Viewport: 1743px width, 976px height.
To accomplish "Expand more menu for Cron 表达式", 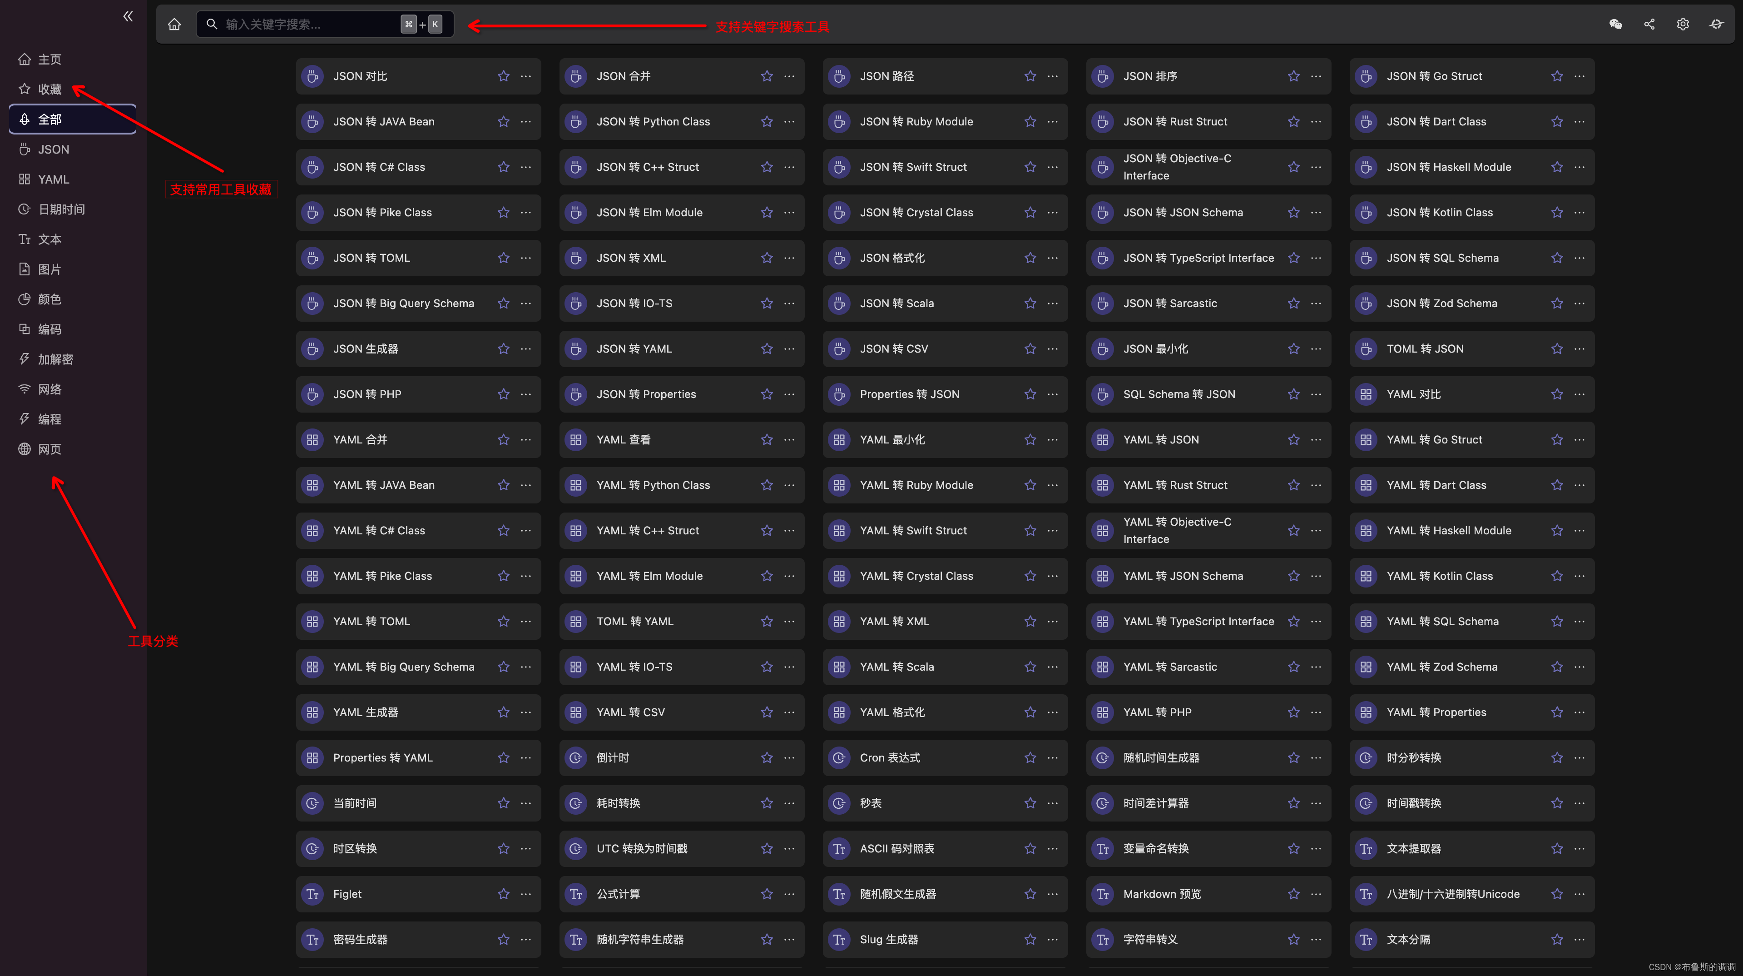I will click(x=1052, y=758).
